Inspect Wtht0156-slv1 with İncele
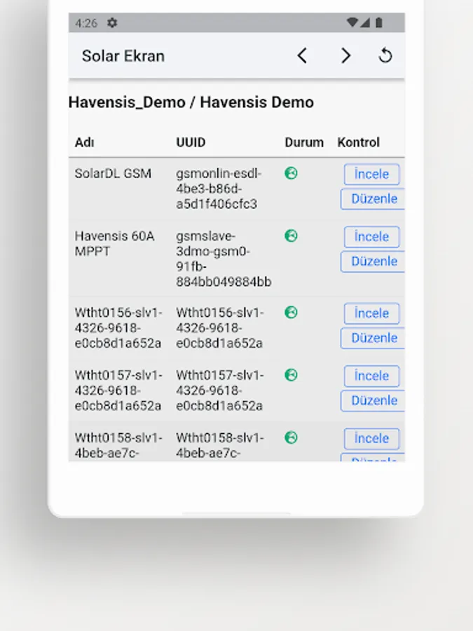This screenshot has height=631, width=473. [371, 313]
